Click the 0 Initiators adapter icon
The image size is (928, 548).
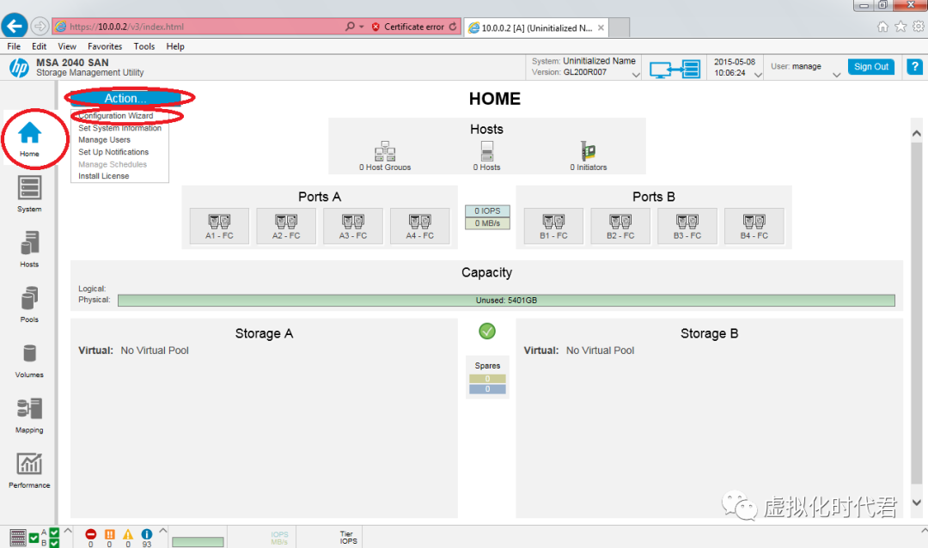(x=588, y=151)
